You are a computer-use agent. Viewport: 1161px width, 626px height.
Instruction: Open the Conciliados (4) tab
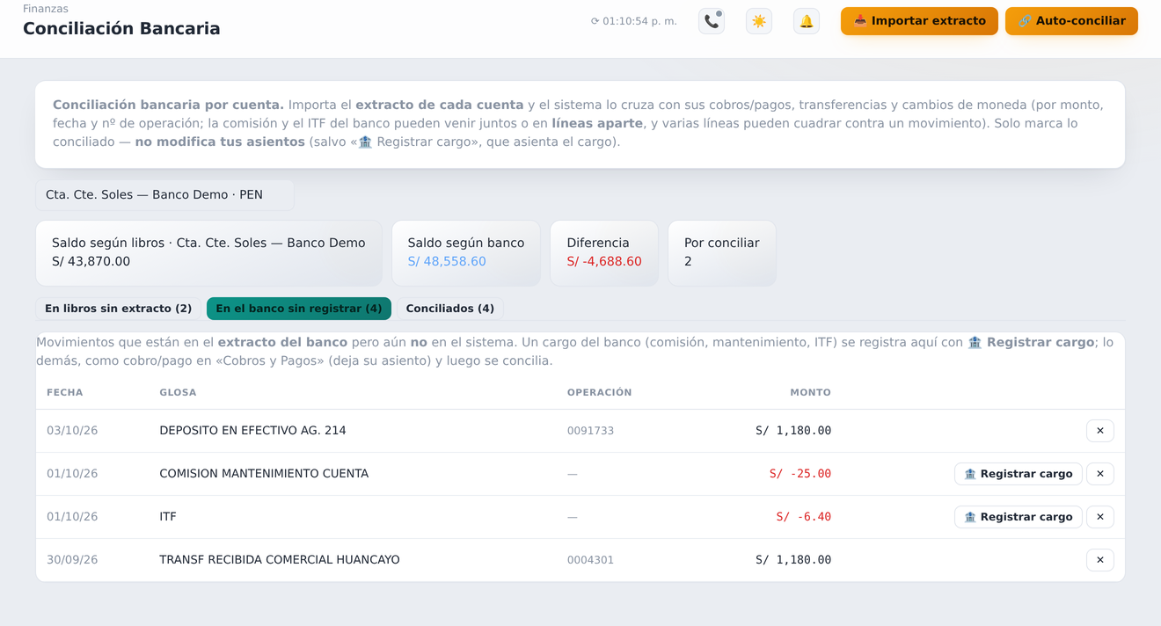click(450, 309)
